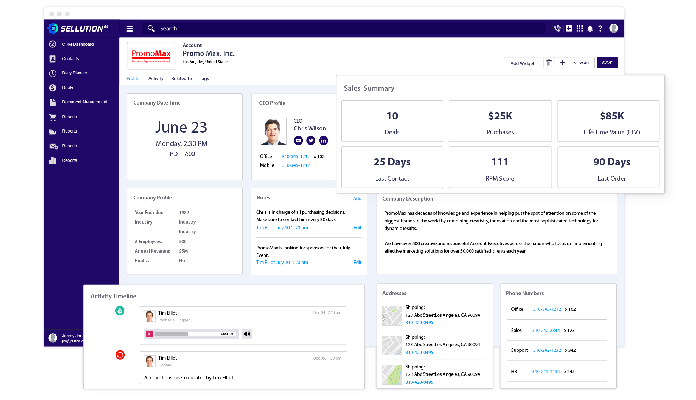Call Support number 310-242-1232

click(x=547, y=350)
